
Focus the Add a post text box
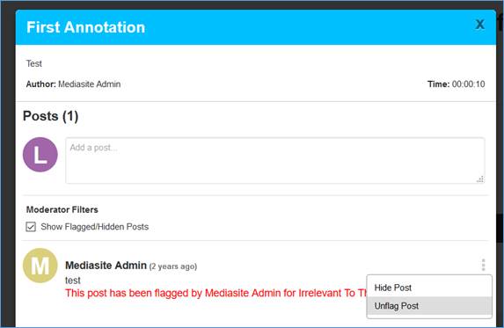pyautogui.click(x=275, y=161)
